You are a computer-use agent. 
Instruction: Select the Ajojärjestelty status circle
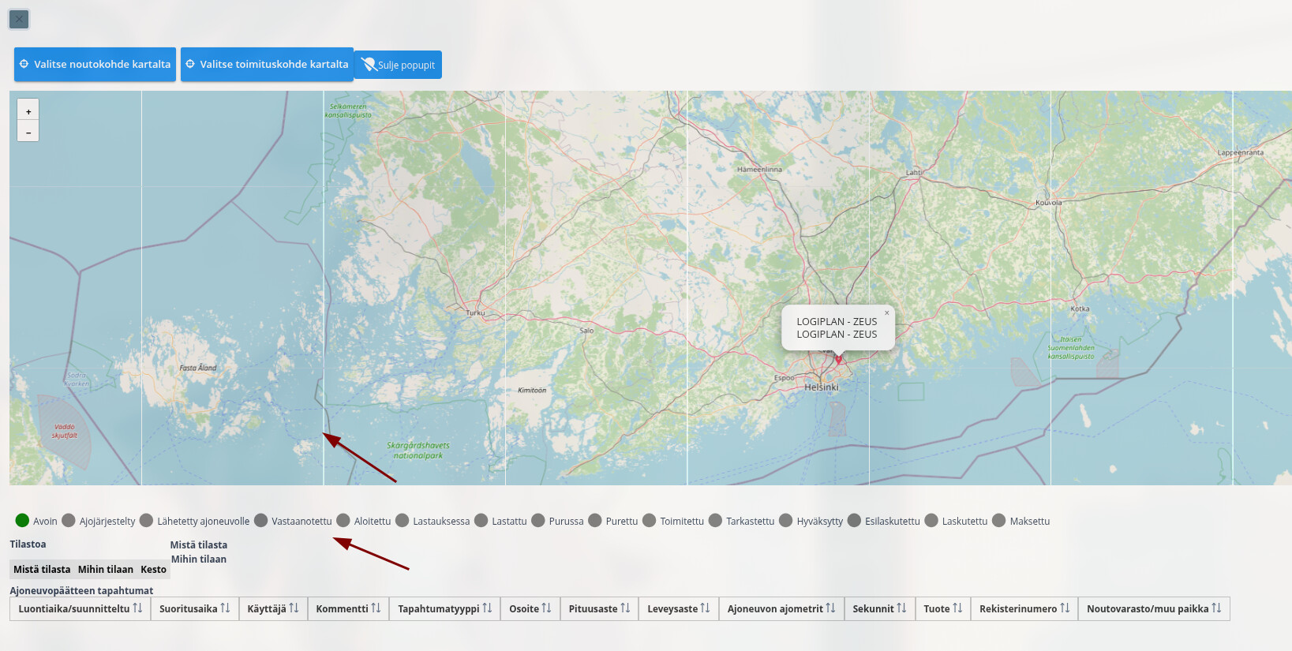[69, 520]
